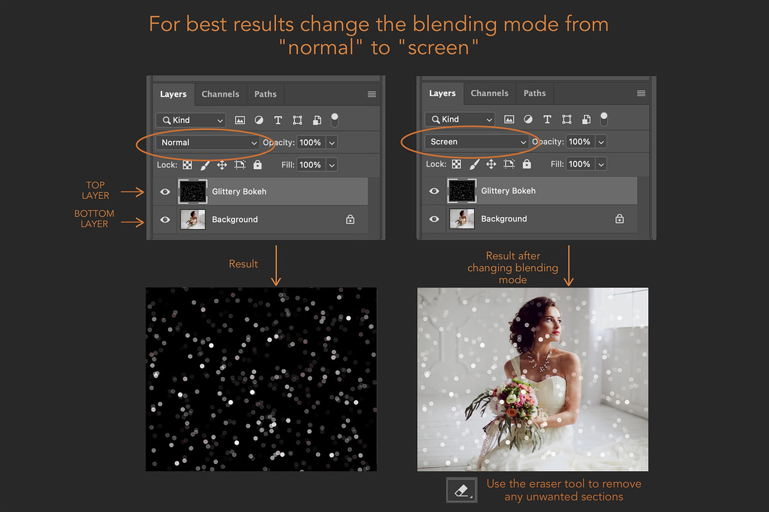Click Background layer thumbnail in right panel

(462, 219)
